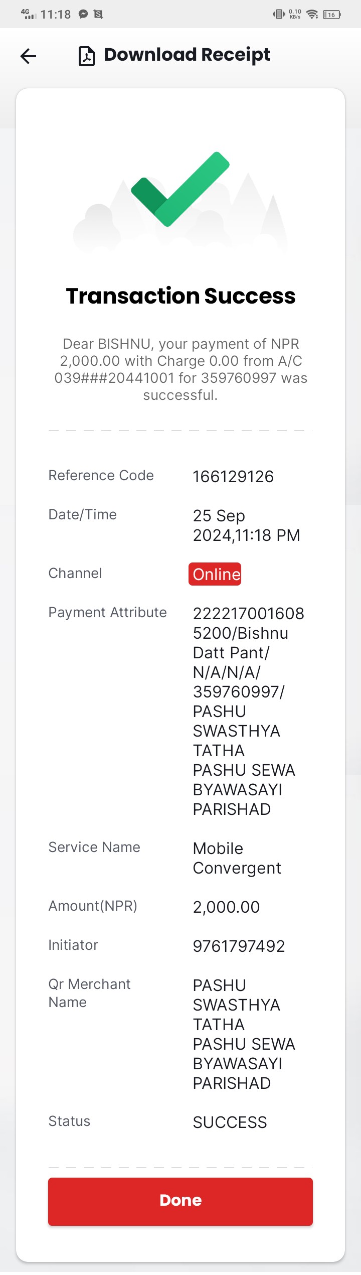Viewport: 361px width, 1275px height.
Task: Click the Download Receipt label
Action: coord(187,55)
